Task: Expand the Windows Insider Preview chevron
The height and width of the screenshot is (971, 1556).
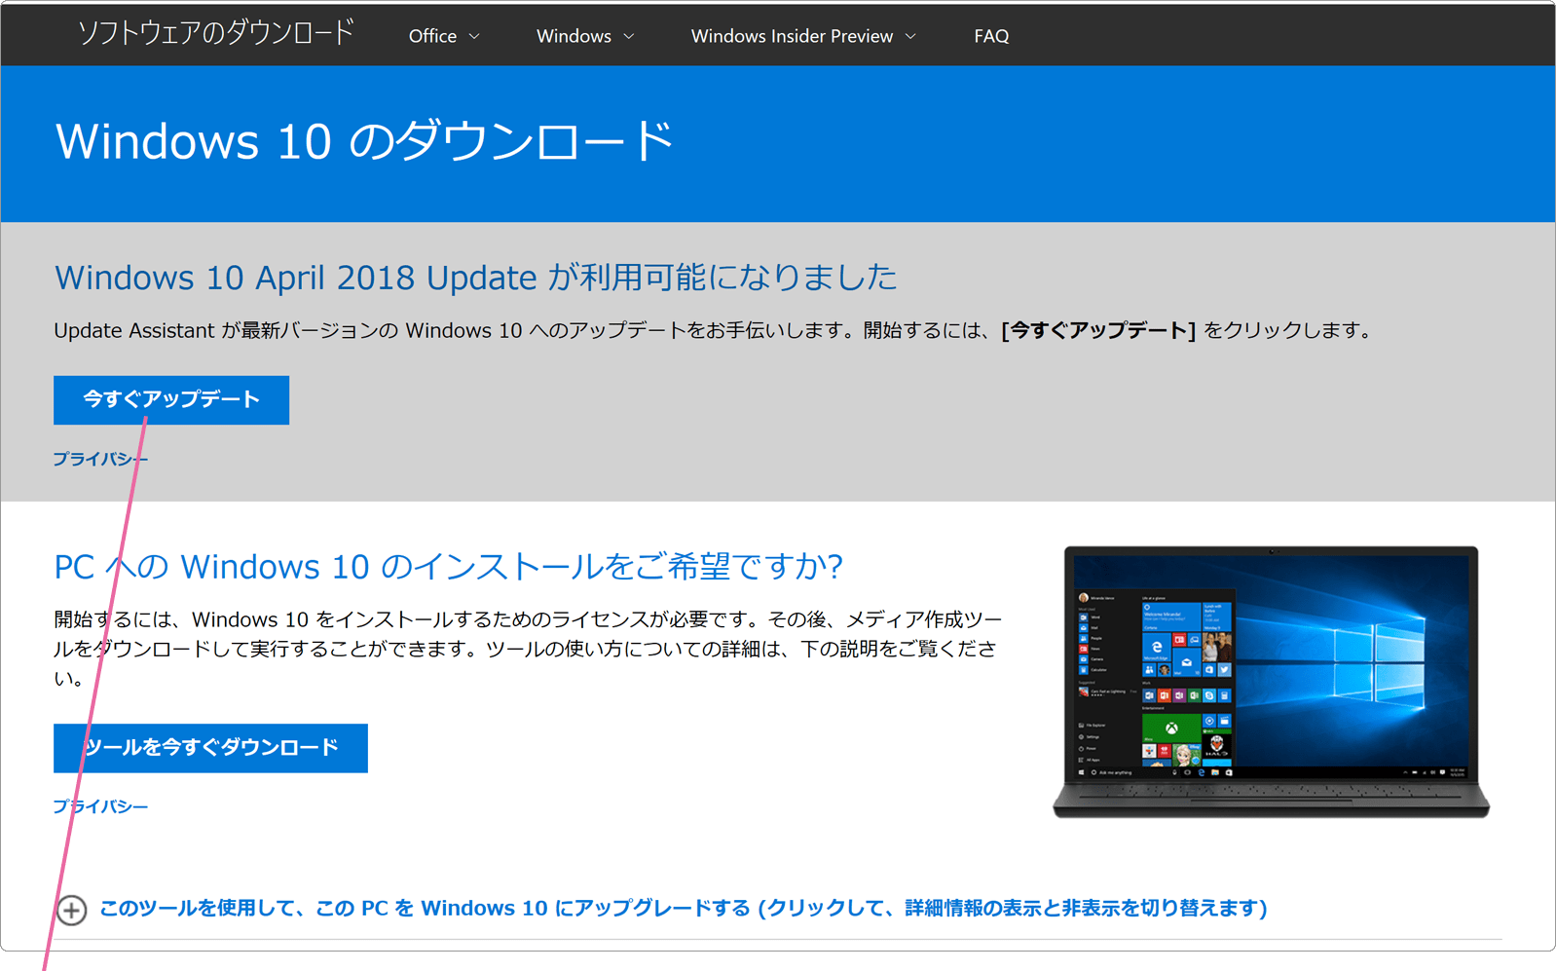Action: tap(910, 36)
